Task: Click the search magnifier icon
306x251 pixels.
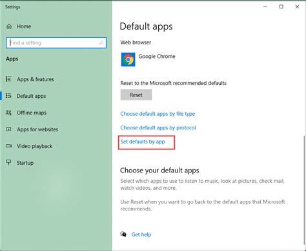Action: (x=101, y=42)
